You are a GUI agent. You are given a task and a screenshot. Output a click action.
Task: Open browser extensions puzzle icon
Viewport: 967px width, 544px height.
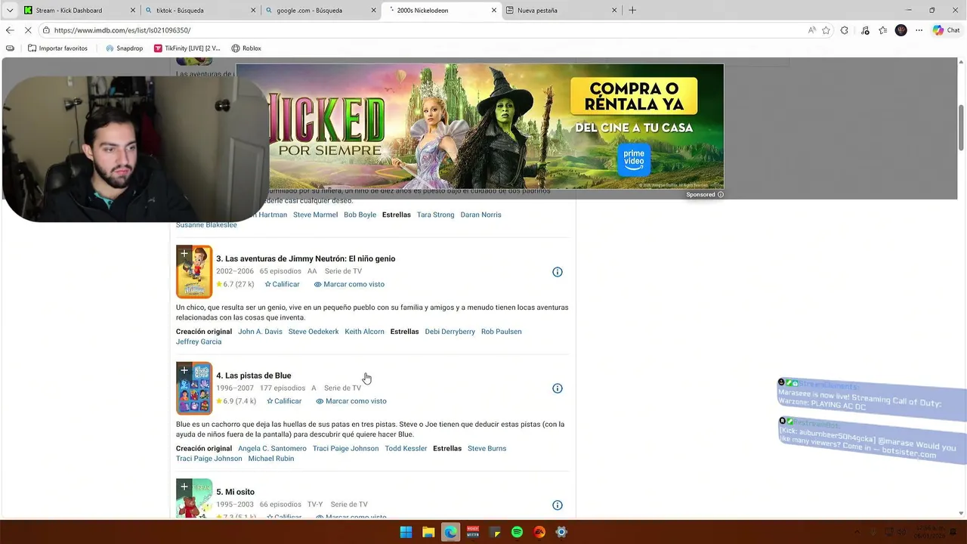tap(845, 30)
